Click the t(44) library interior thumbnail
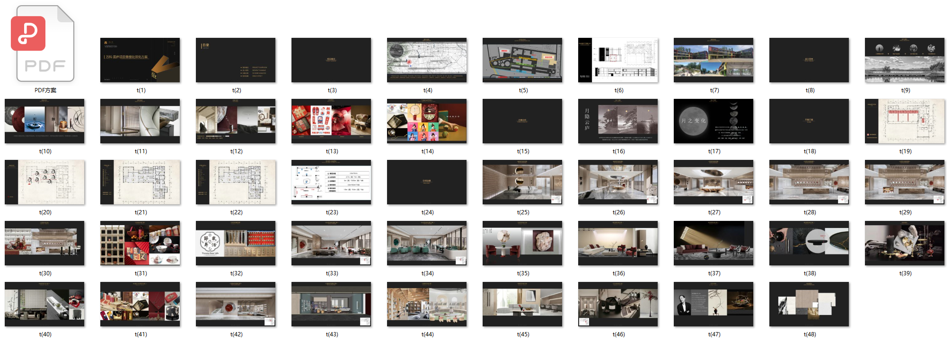The image size is (952, 342). 427,304
